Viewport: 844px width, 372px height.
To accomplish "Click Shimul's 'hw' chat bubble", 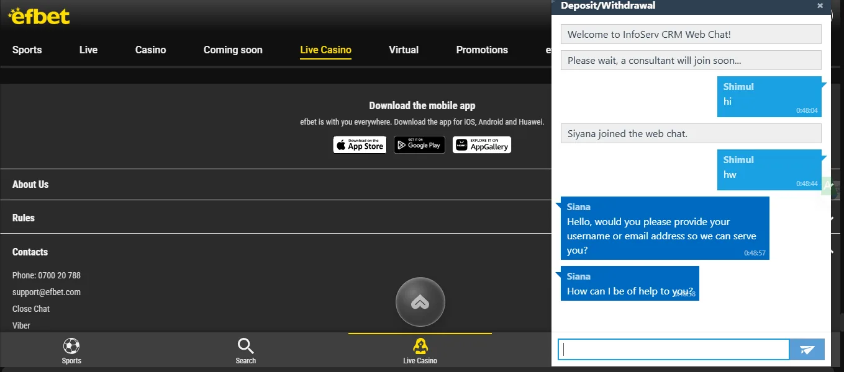I will [x=769, y=170].
